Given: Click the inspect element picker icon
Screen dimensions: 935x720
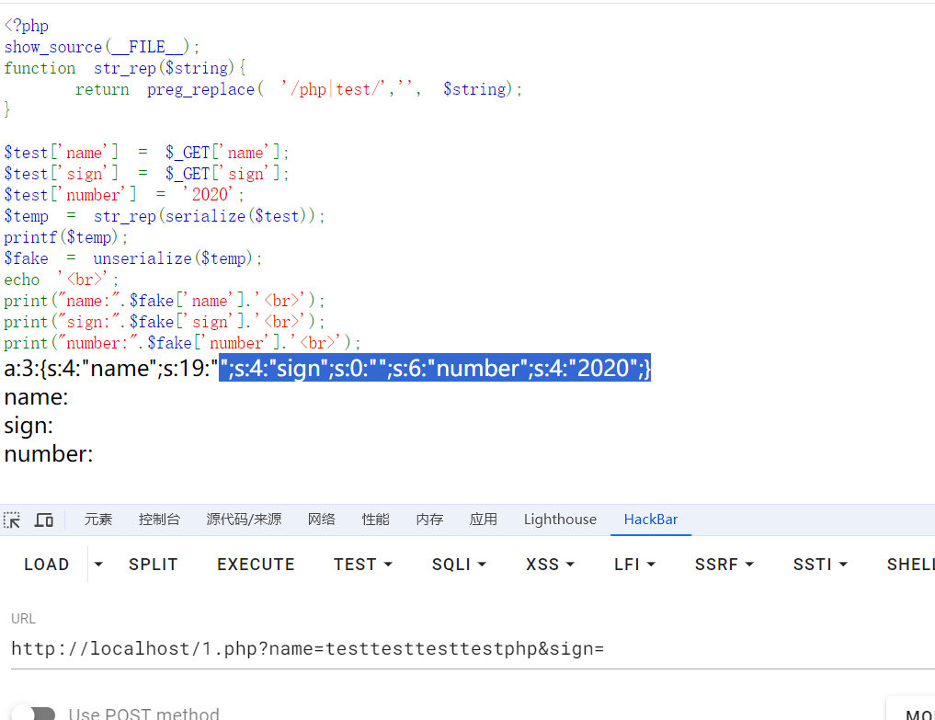Looking at the screenshot, I should pos(12,520).
